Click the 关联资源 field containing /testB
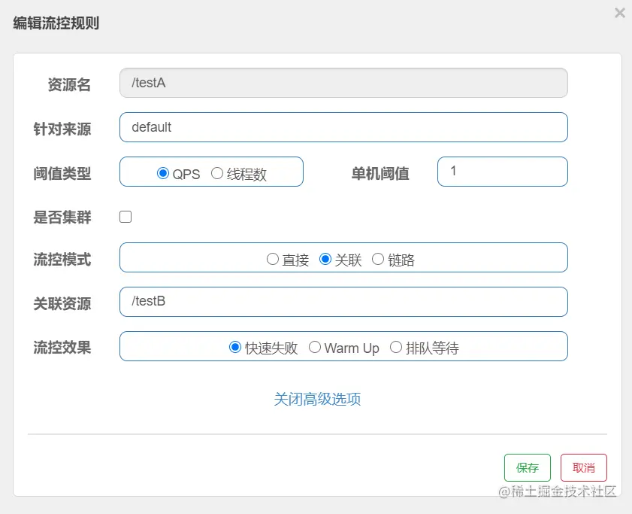The width and height of the screenshot is (632, 514). point(343,302)
